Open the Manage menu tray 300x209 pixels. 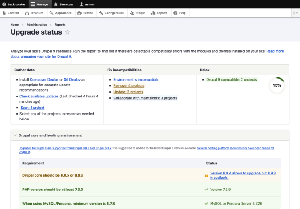(39, 4)
